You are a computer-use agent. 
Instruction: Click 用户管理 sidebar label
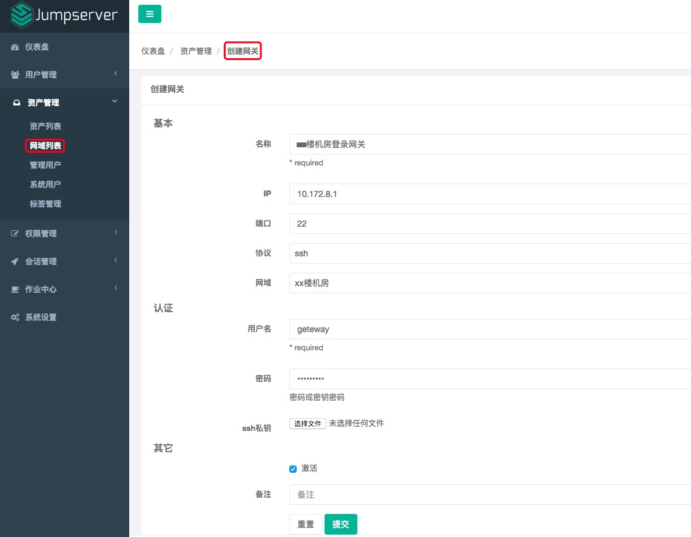41,75
